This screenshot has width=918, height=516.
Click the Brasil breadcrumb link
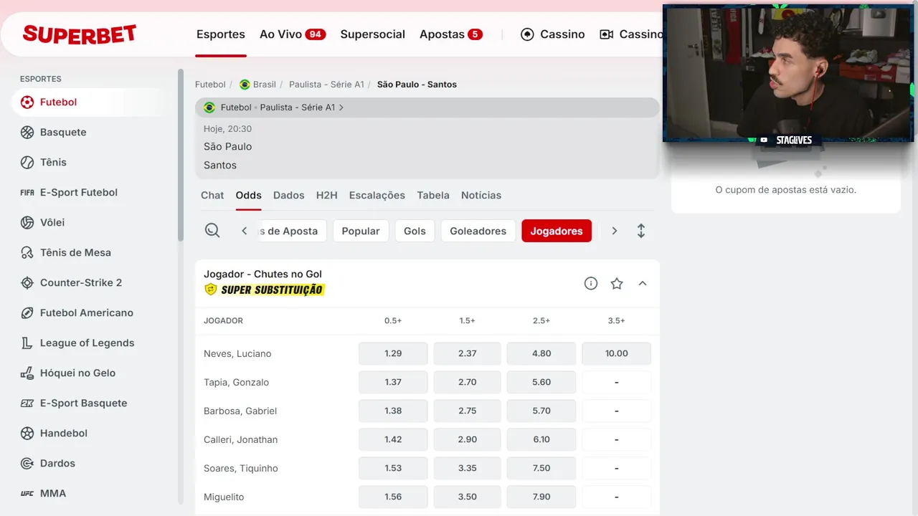click(265, 85)
